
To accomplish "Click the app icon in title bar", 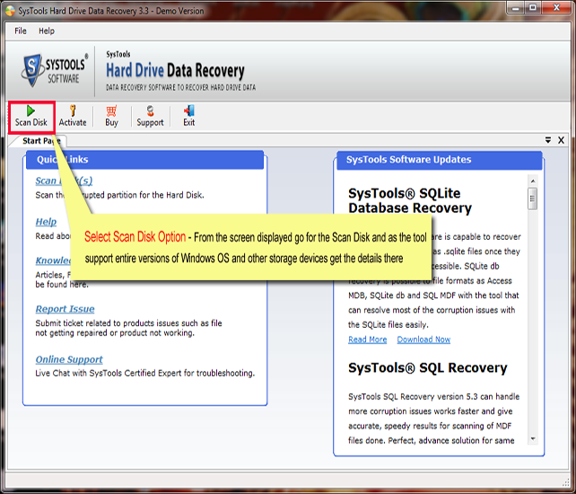I will coord(11,11).
